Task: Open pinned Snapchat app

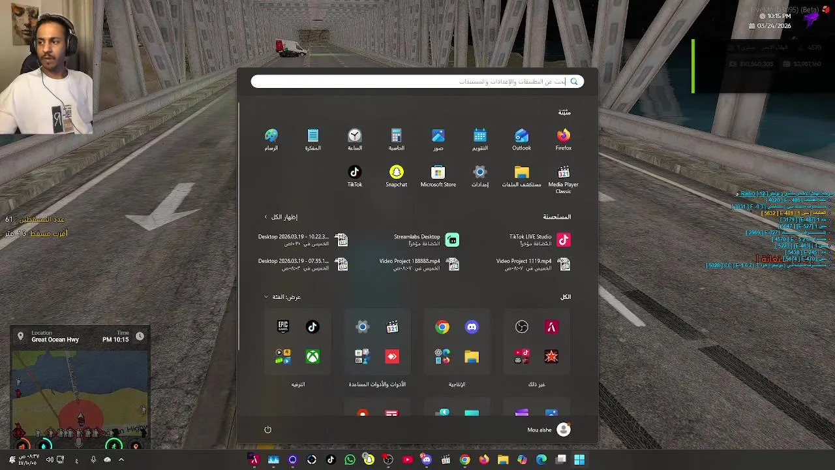Action: (x=396, y=176)
